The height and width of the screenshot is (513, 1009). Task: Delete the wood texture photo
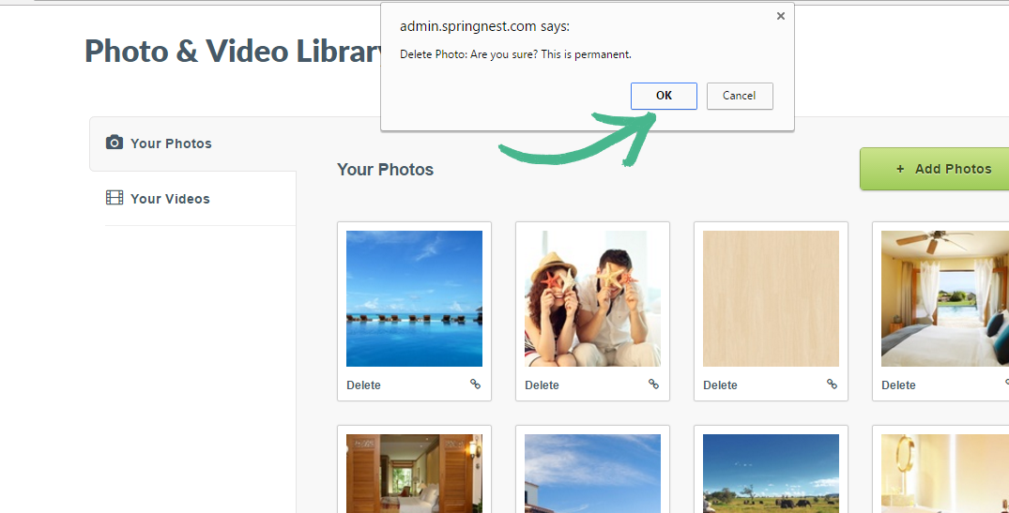coord(720,385)
